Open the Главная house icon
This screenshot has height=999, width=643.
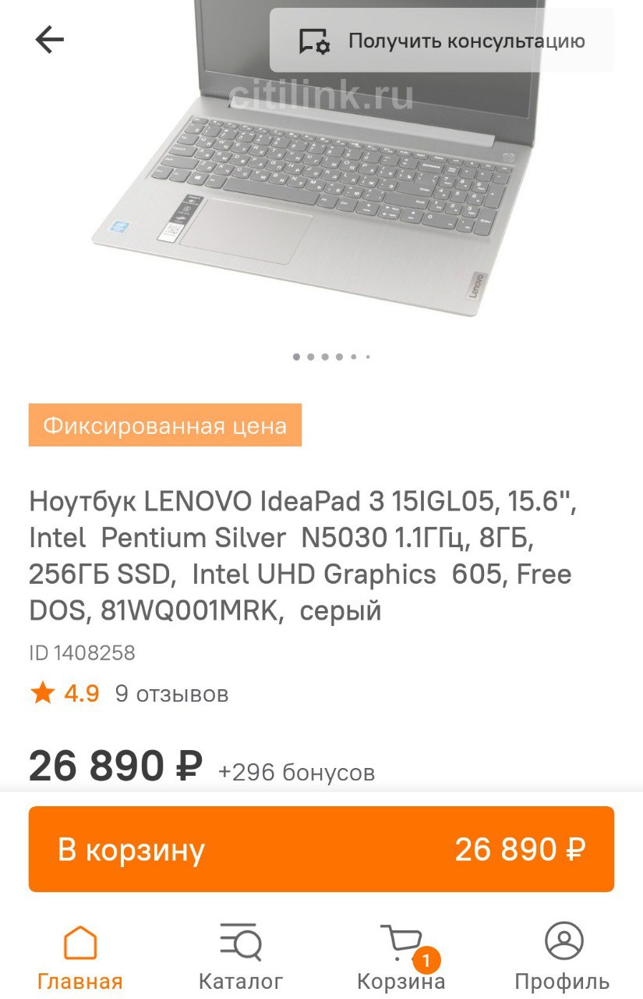[80, 943]
